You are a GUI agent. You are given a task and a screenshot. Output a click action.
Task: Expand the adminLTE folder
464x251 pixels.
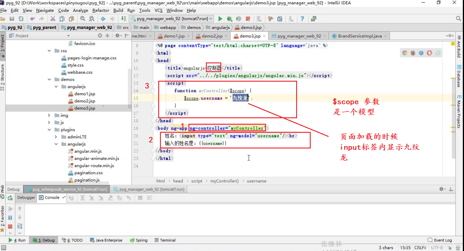(x=56, y=137)
